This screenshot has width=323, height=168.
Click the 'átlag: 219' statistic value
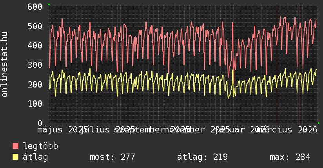pyautogui.click(x=202, y=157)
